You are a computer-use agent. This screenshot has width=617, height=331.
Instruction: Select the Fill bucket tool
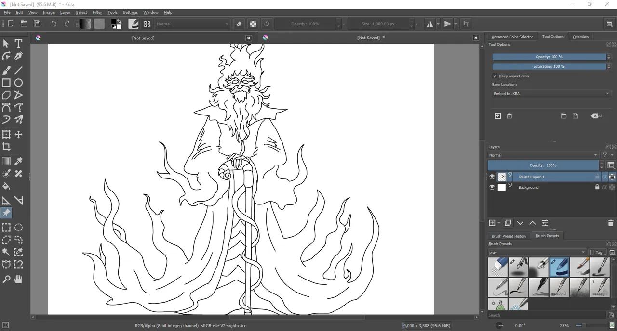6,186
